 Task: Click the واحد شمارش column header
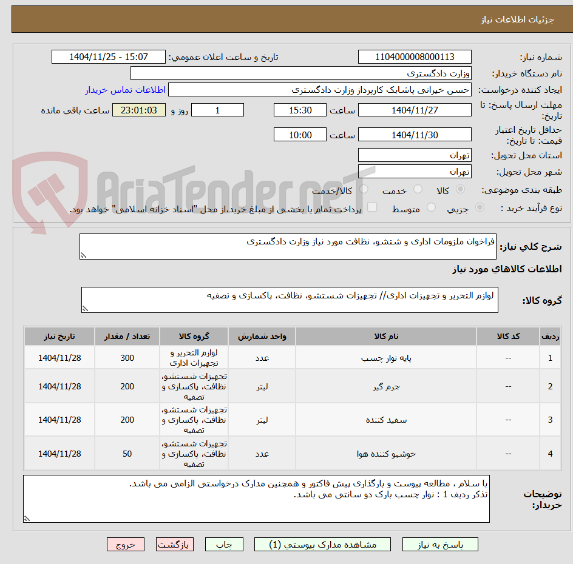pyautogui.click(x=262, y=336)
